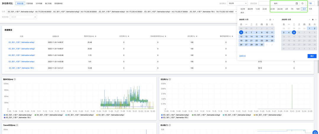Open the 状态类型 dropdown
The height and width of the screenshot is (134, 319).
point(23,17)
